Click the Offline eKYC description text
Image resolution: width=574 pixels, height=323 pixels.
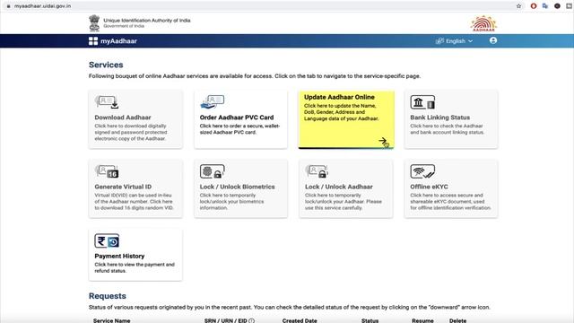(450, 201)
